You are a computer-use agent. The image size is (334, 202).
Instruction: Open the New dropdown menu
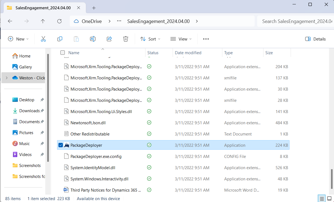pos(18,39)
